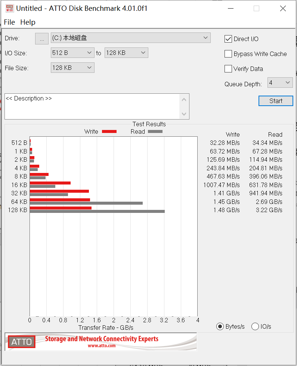Minimize the ATTO Disk Benchmark window
The image size is (297, 366).
(231, 8)
